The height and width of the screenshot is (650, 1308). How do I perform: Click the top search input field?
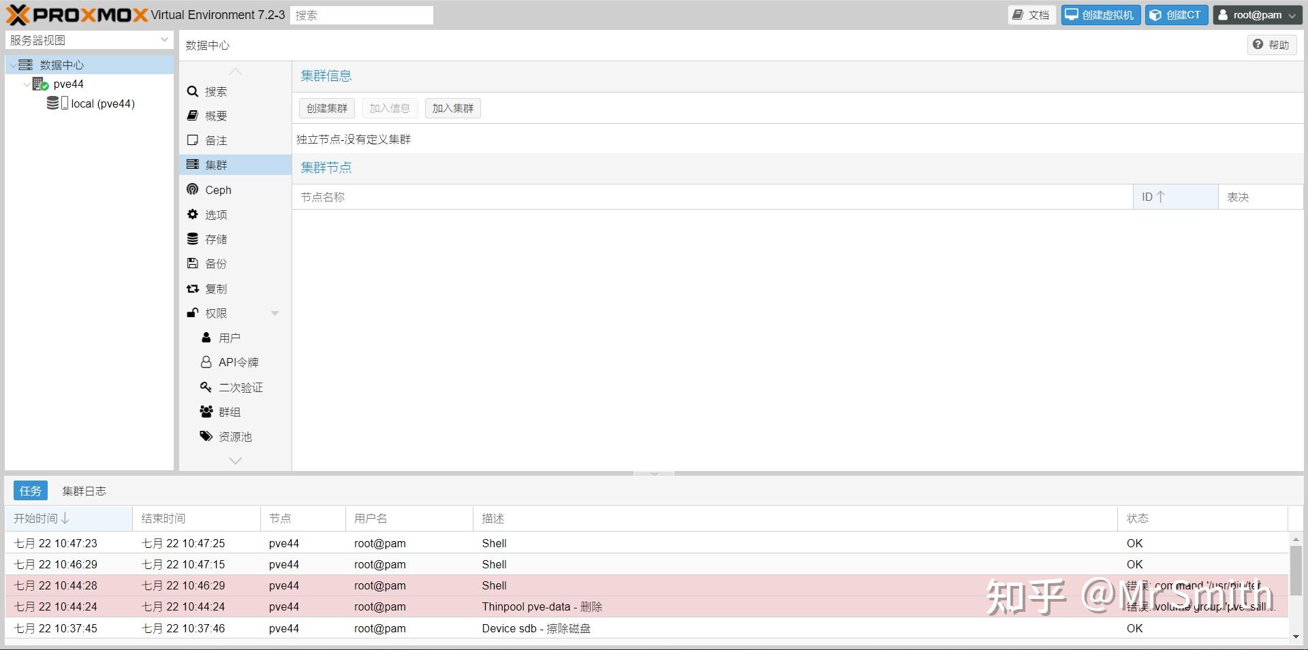point(361,14)
